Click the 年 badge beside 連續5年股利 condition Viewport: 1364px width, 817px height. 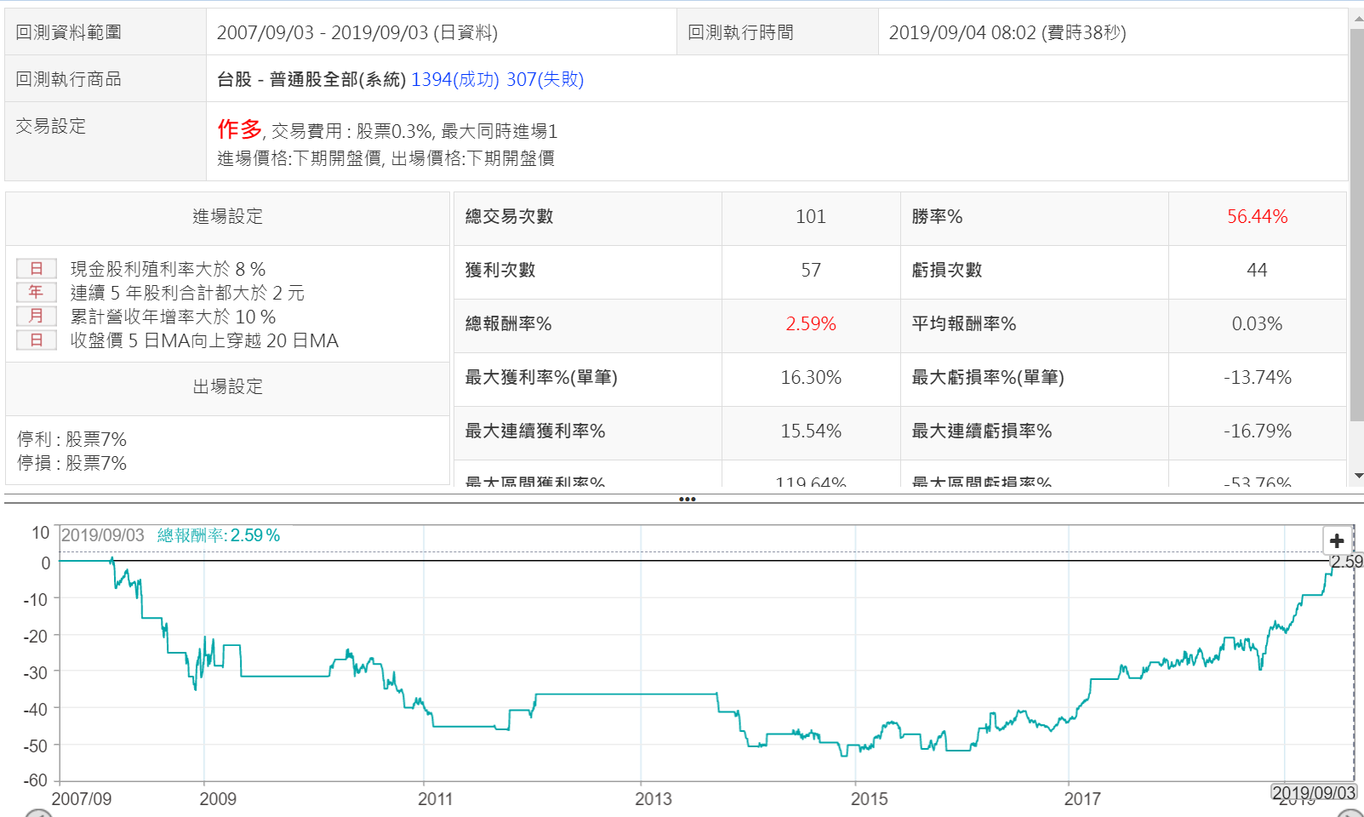[x=37, y=293]
